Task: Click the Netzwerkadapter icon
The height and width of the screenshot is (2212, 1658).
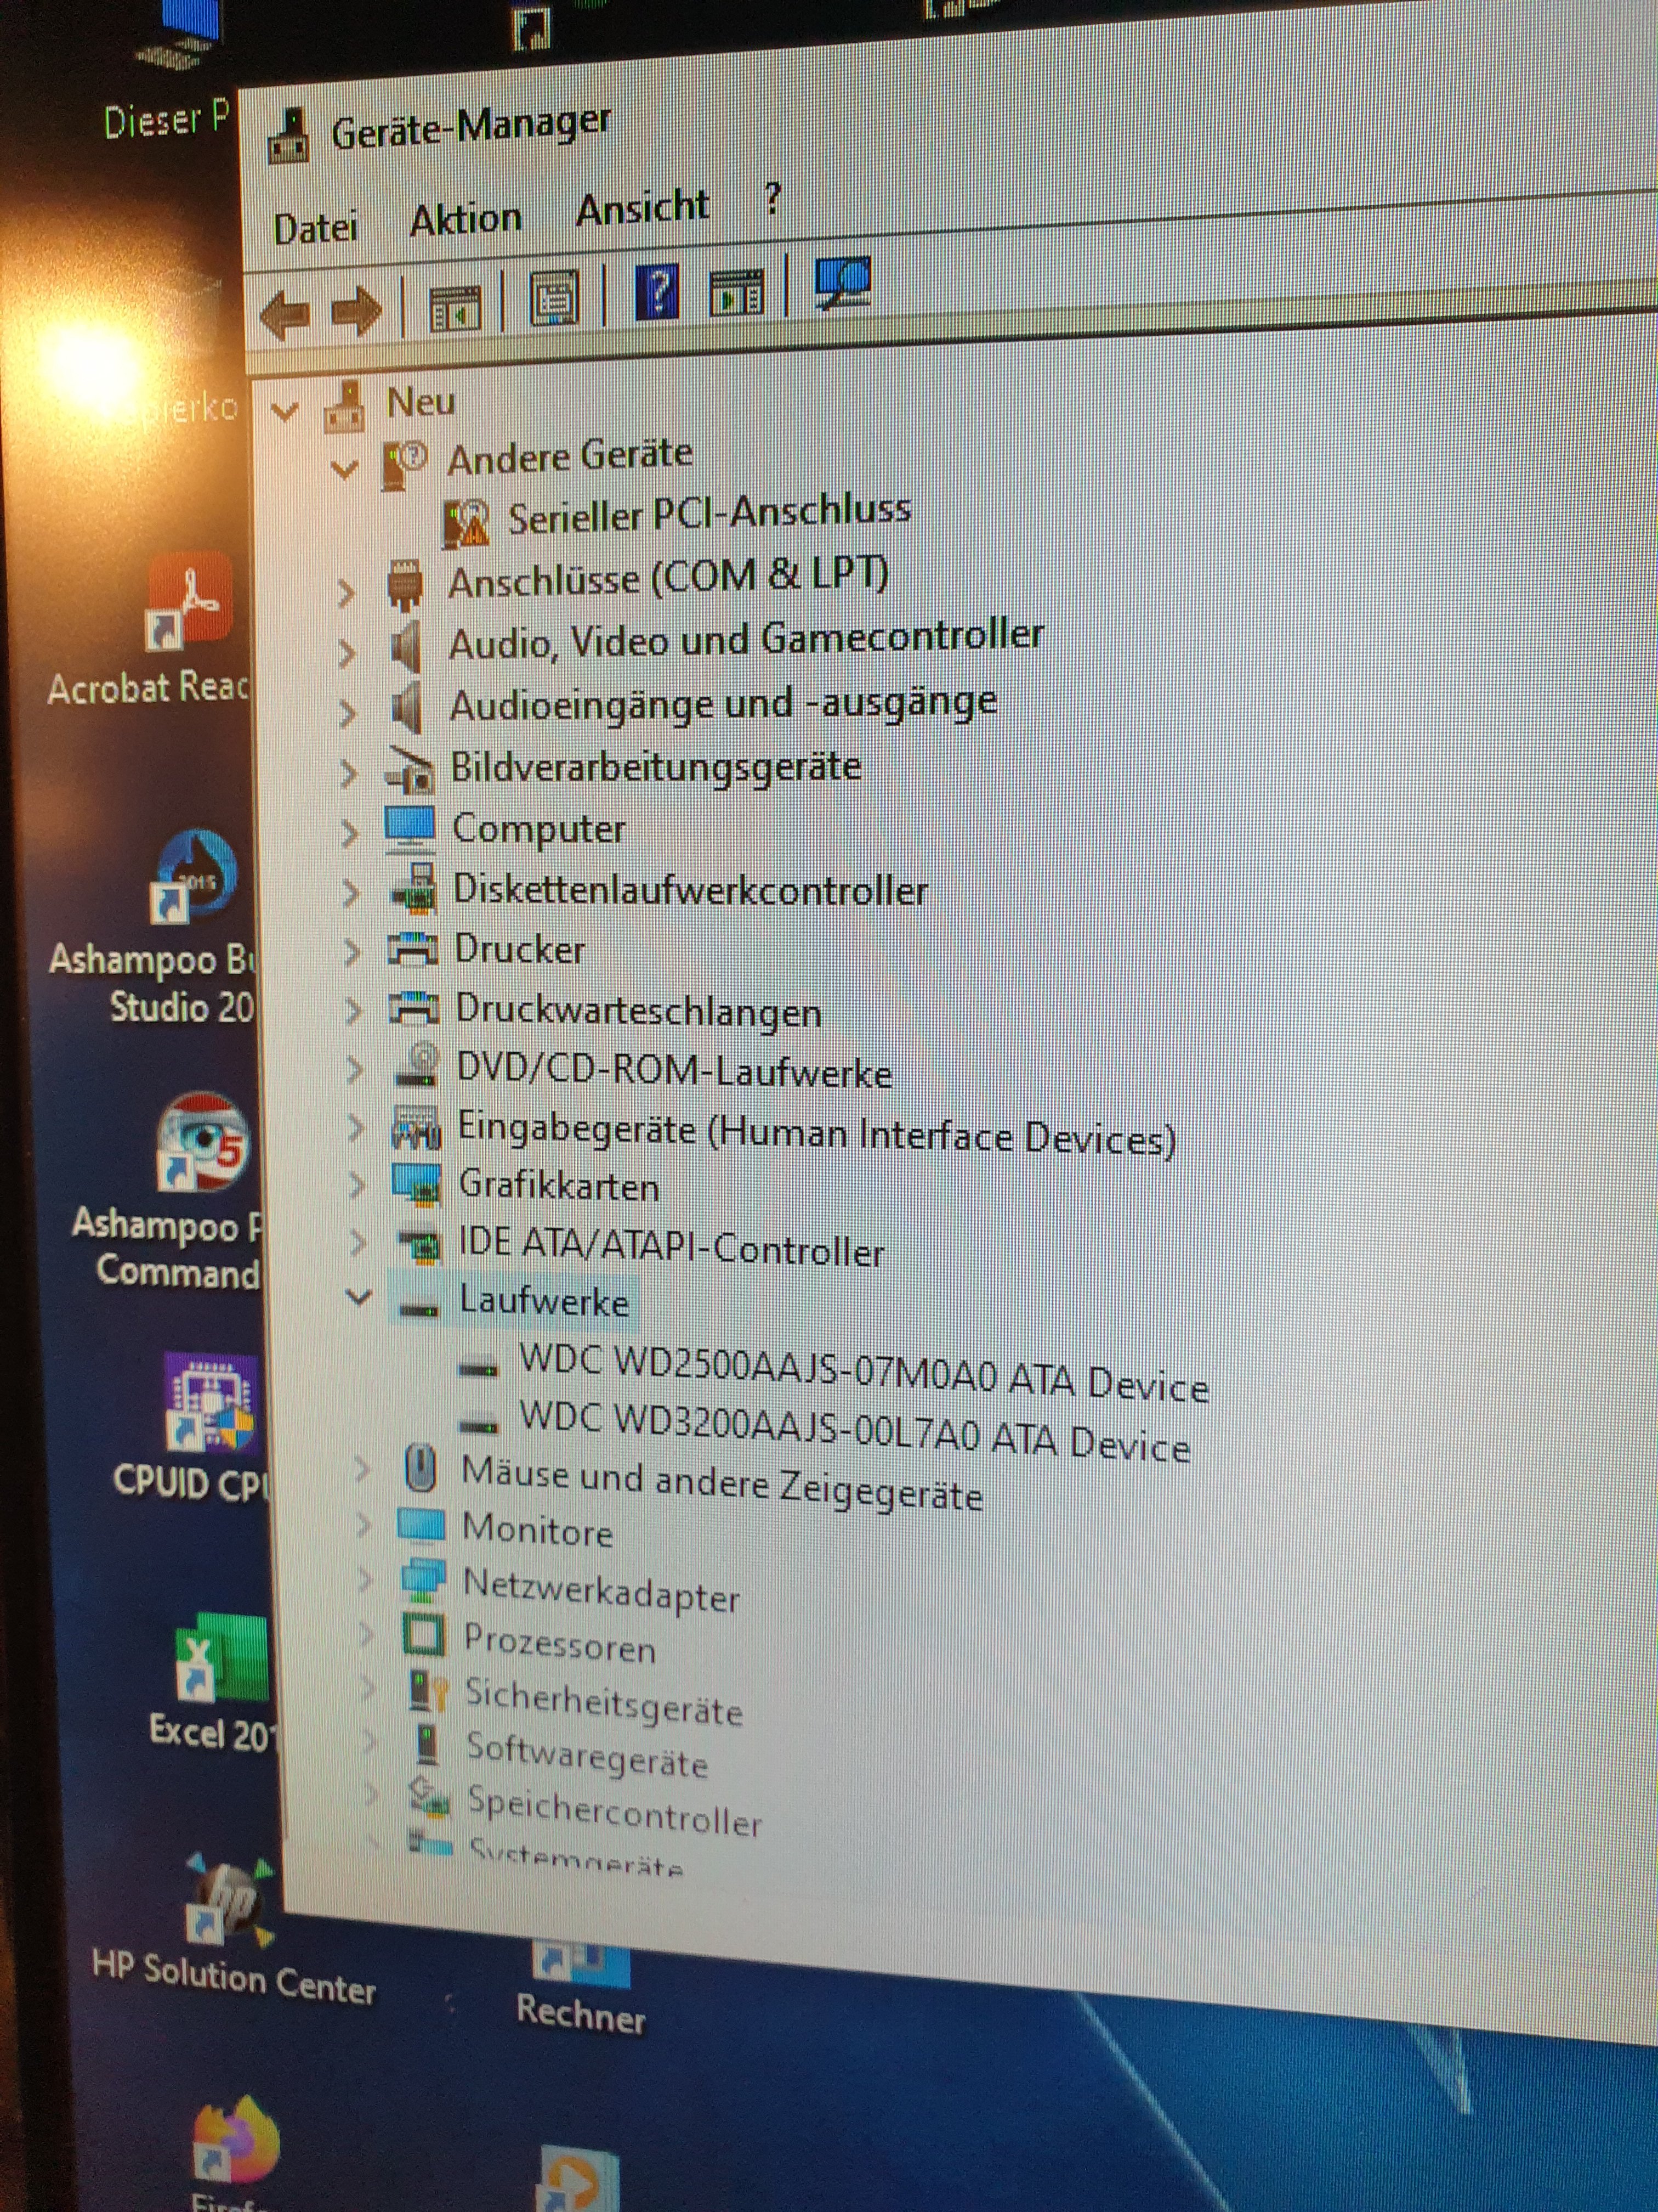Action: 422,1580
